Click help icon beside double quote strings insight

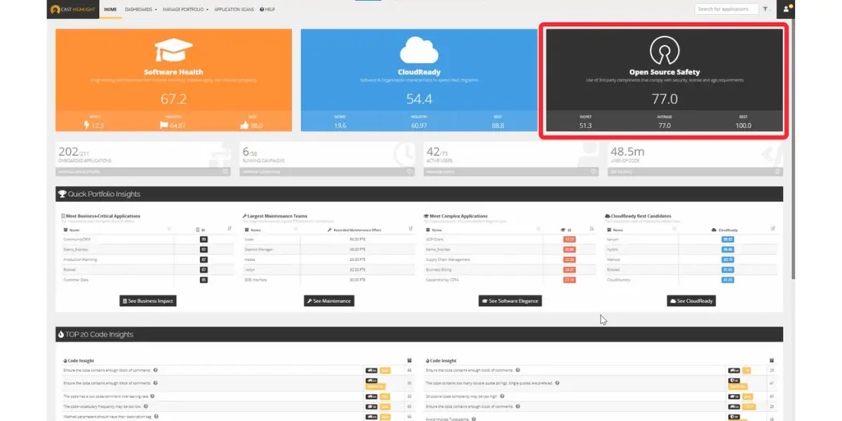point(557,383)
